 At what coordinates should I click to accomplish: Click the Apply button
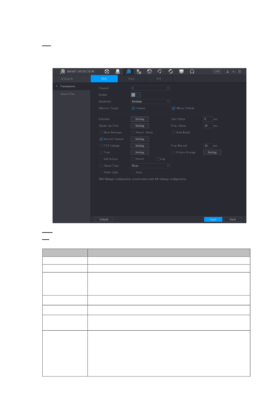(x=213, y=220)
